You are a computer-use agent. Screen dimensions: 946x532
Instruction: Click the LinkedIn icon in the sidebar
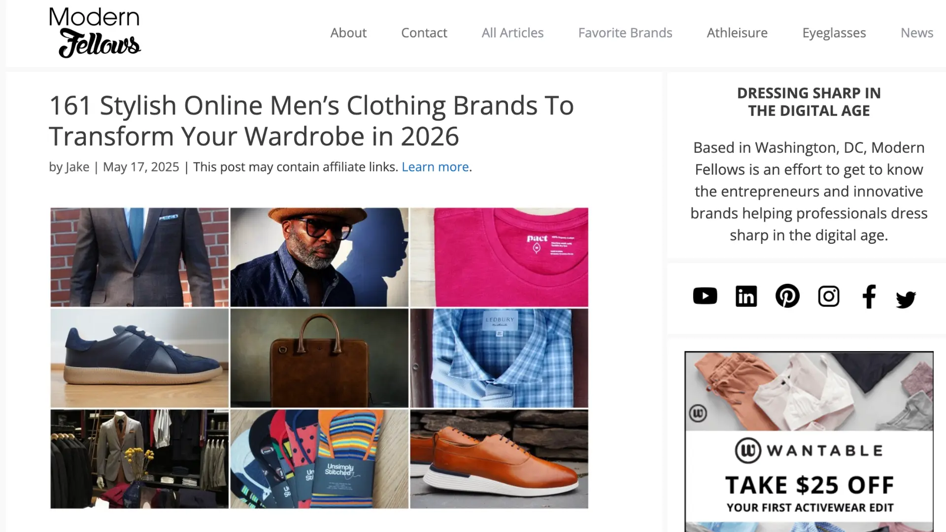click(x=746, y=296)
